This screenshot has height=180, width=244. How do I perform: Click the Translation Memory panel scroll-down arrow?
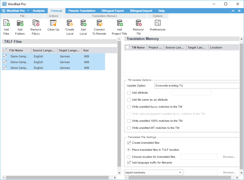pyautogui.click(x=241, y=173)
